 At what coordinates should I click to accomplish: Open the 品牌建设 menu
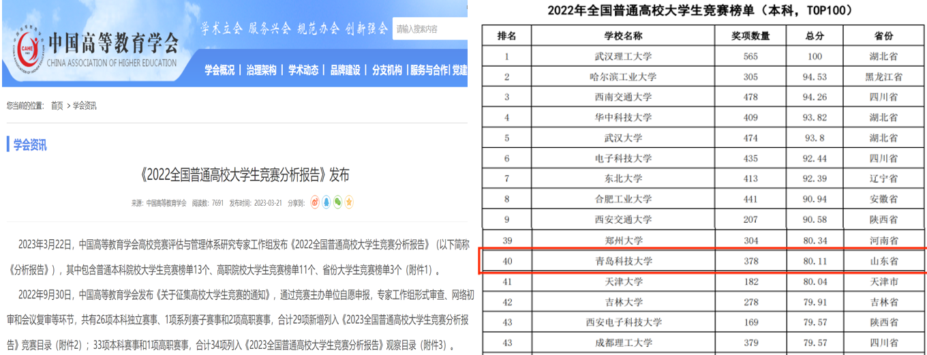(x=345, y=70)
